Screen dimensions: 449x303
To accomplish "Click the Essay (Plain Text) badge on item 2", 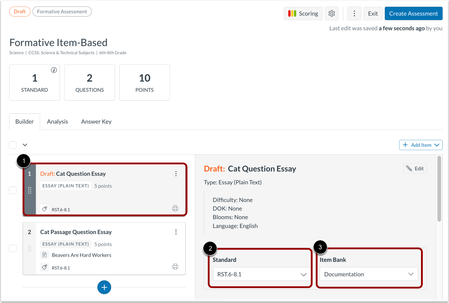I will tap(65, 244).
